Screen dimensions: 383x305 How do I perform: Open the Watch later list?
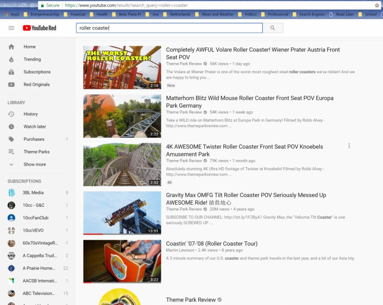[x=35, y=127]
